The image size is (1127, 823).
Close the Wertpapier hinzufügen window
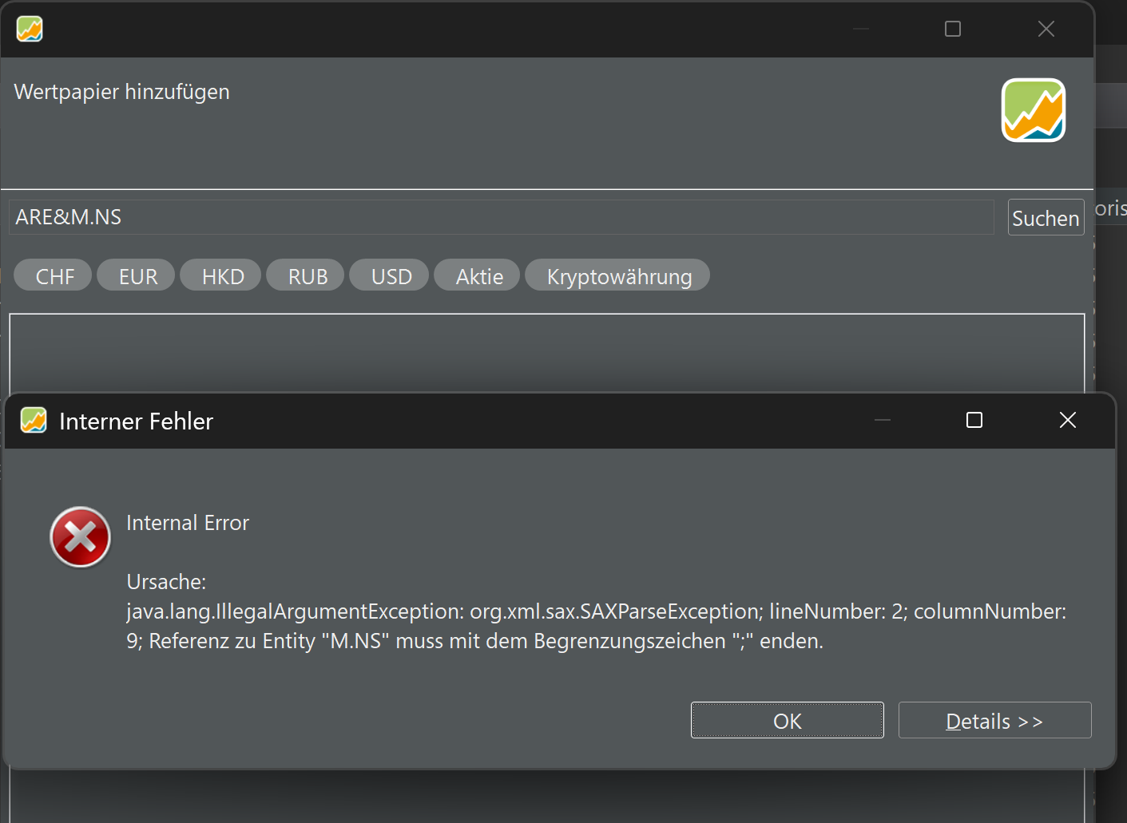pyautogui.click(x=1046, y=29)
